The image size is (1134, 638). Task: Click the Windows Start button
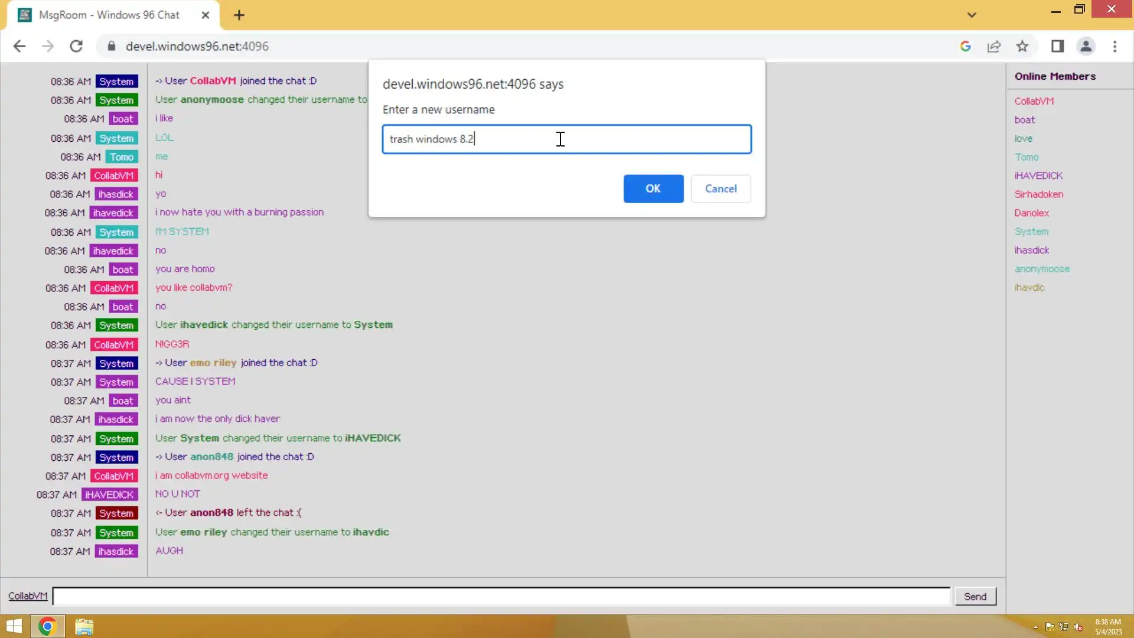click(14, 626)
